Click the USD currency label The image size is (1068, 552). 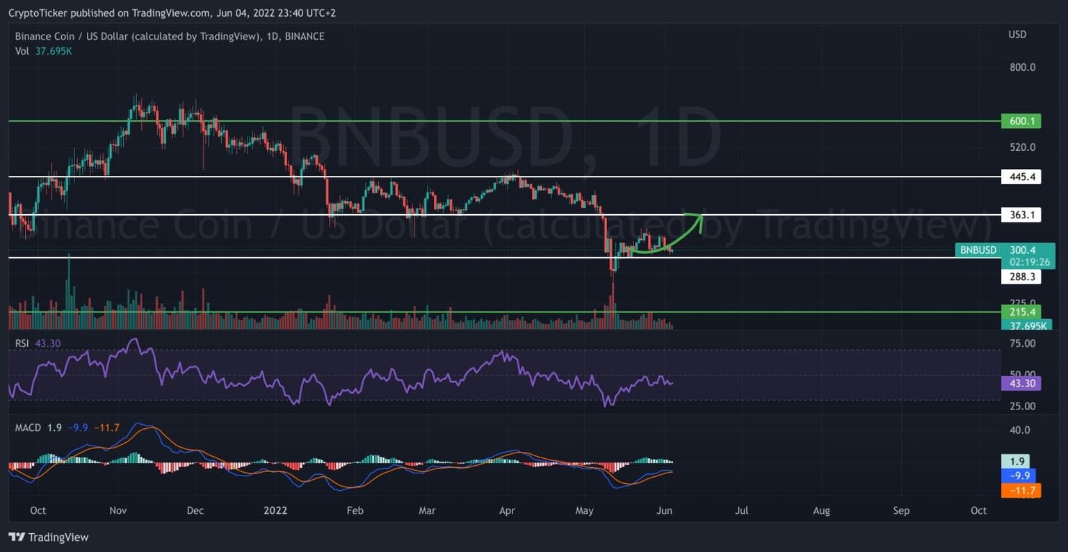click(1017, 35)
